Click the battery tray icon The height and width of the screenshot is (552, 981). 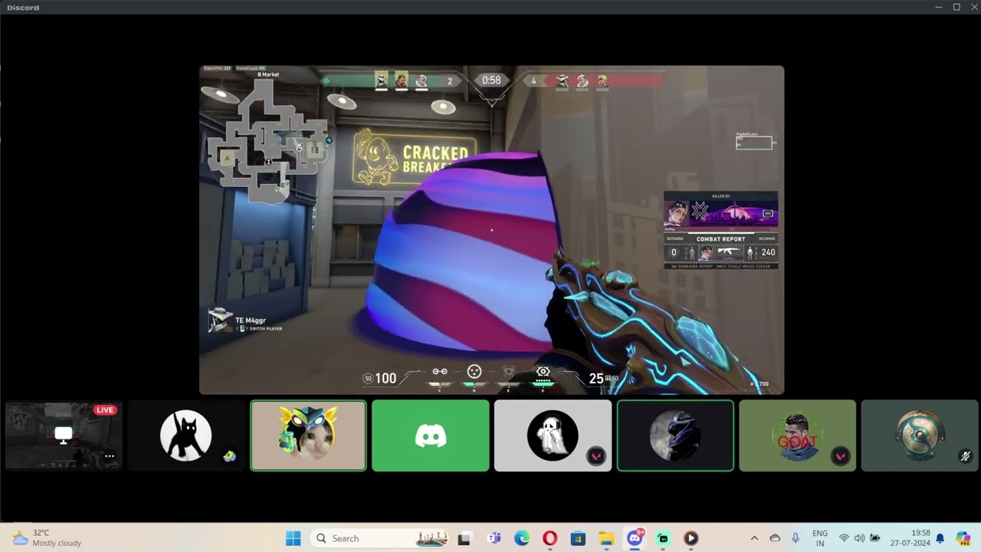coord(874,538)
